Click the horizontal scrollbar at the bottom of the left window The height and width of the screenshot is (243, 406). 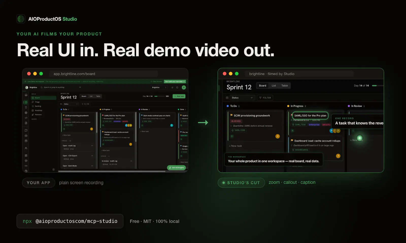tap(112, 171)
